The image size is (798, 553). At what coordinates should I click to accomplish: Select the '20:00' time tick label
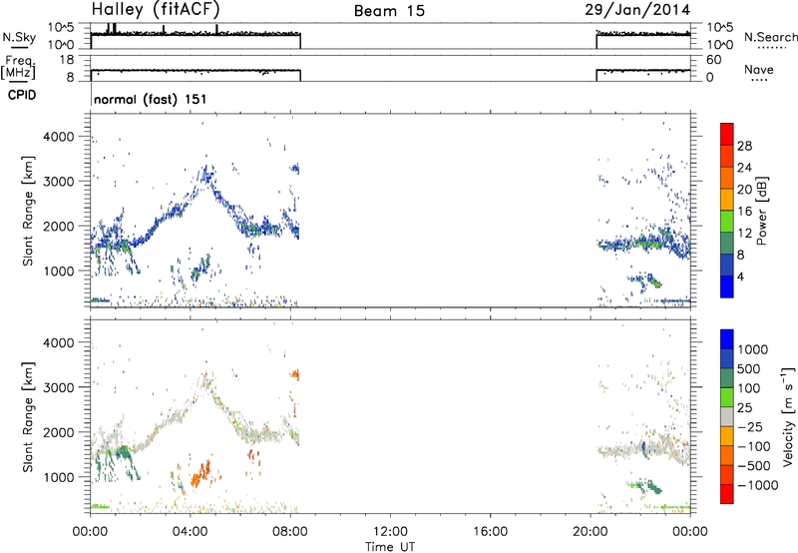(x=591, y=532)
